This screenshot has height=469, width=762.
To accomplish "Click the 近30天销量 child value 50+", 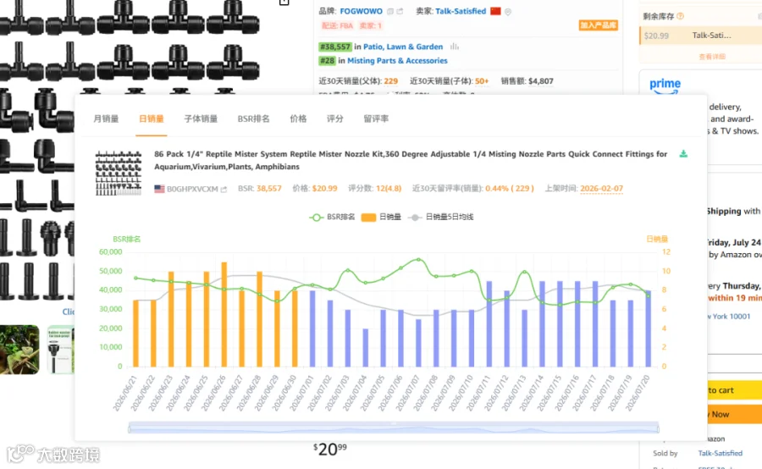I will [482, 81].
